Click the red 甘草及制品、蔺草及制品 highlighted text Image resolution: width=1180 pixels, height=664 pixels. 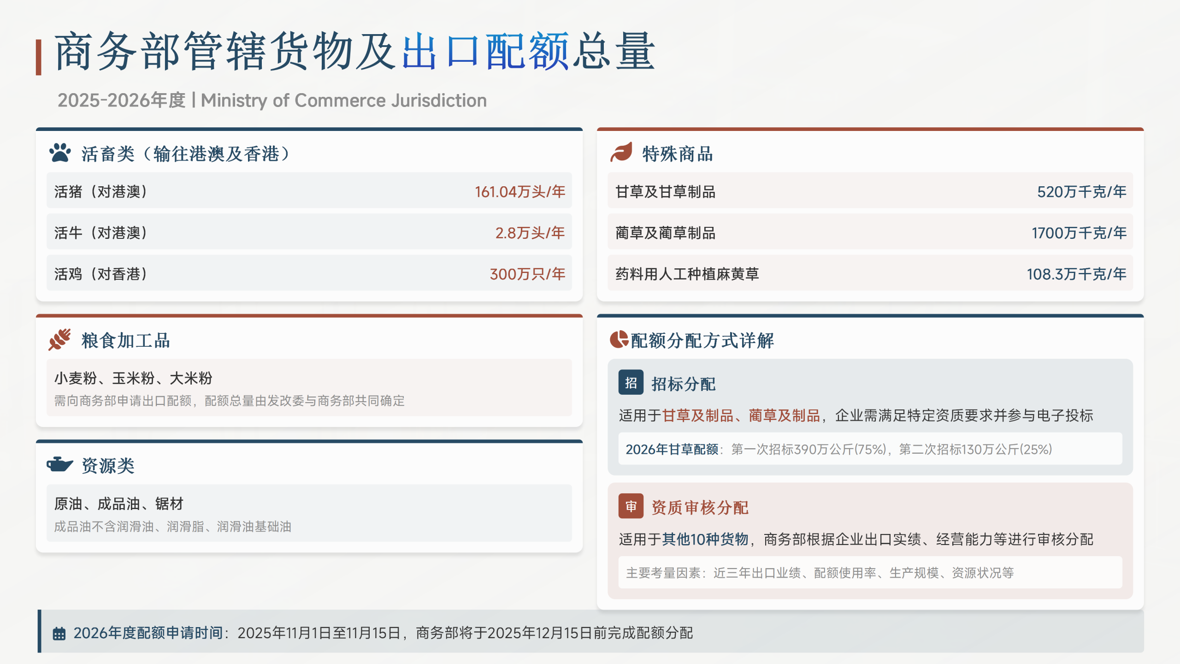click(741, 415)
